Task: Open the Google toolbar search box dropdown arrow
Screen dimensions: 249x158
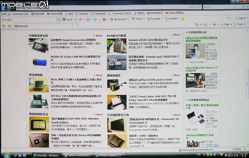Action: pyautogui.click(x=58, y=20)
